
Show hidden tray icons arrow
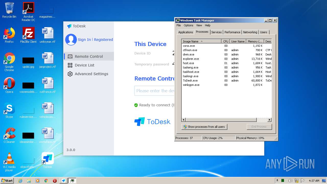click(277, 181)
